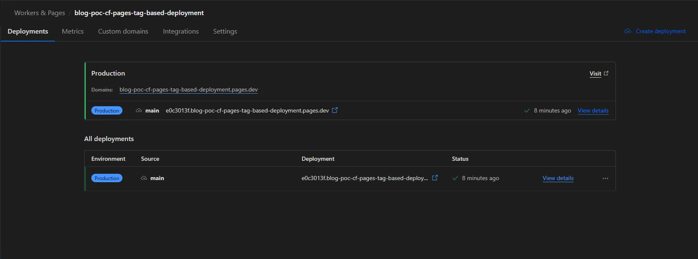The height and width of the screenshot is (259, 698).
Task: Click the Create deployment link
Action: [x=661, y=31]
